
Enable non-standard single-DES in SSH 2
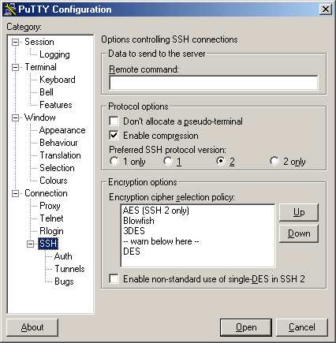pyautogui.click(x=114, y=278)
